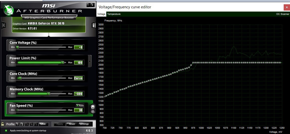Run the OC Scanner
290x134 pixels.
283,14
